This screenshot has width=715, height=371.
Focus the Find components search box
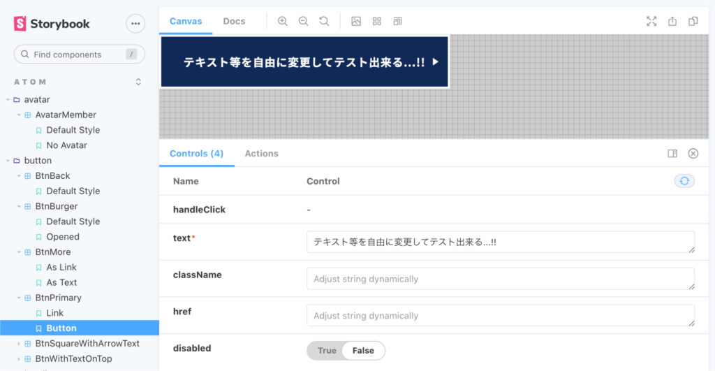80,54
